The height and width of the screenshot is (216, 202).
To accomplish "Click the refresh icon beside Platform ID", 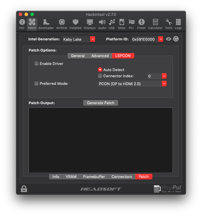I will click(x=176, y=39).
